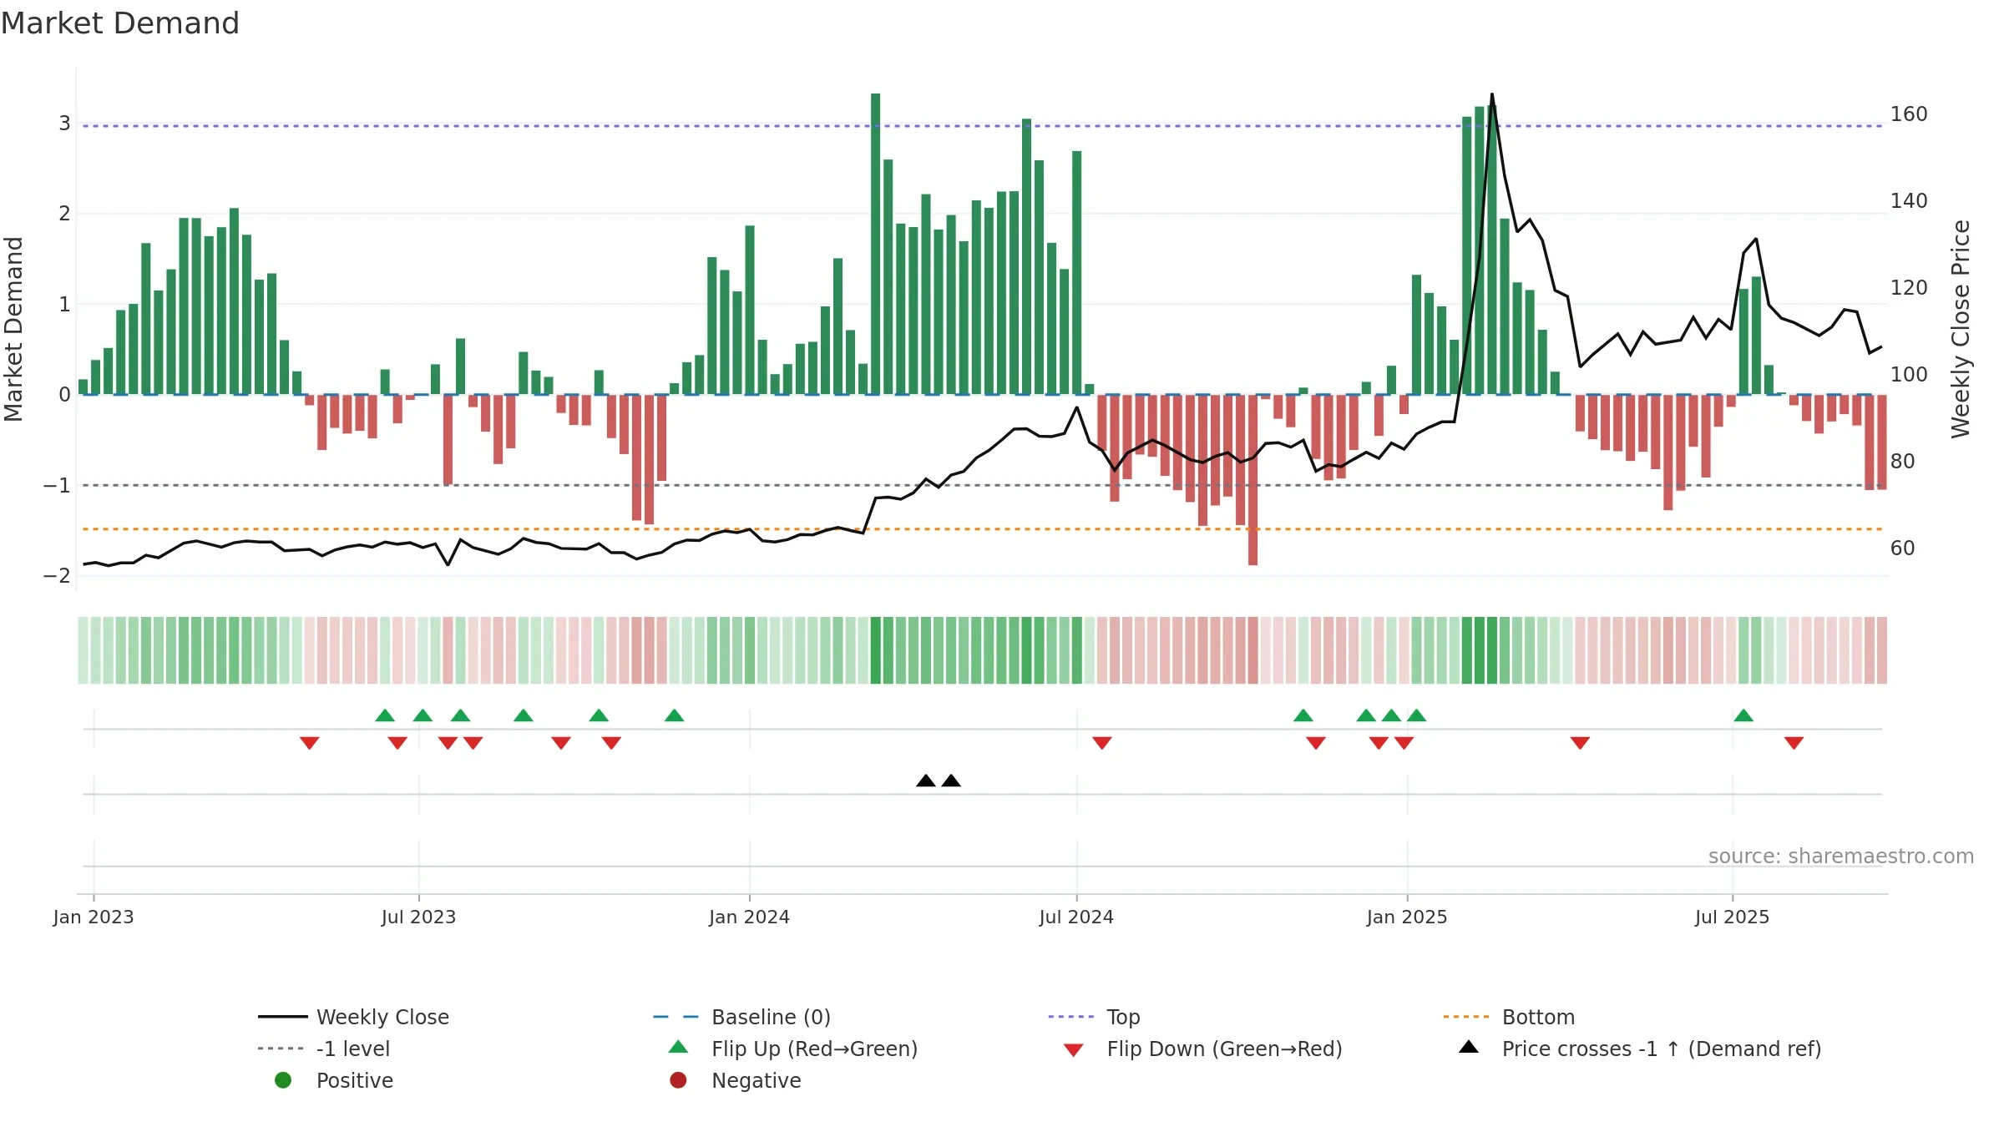2004x1127 pixels.
Task: Click the −2 tick on the demand axis
Action: [x=57, y=576]
